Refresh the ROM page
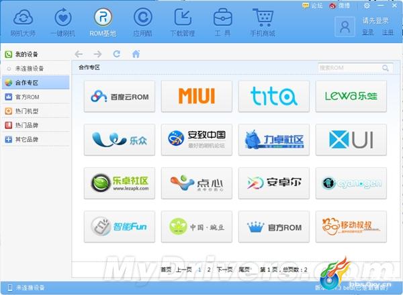The image size is (403, 295). click(x=117, y=54)
